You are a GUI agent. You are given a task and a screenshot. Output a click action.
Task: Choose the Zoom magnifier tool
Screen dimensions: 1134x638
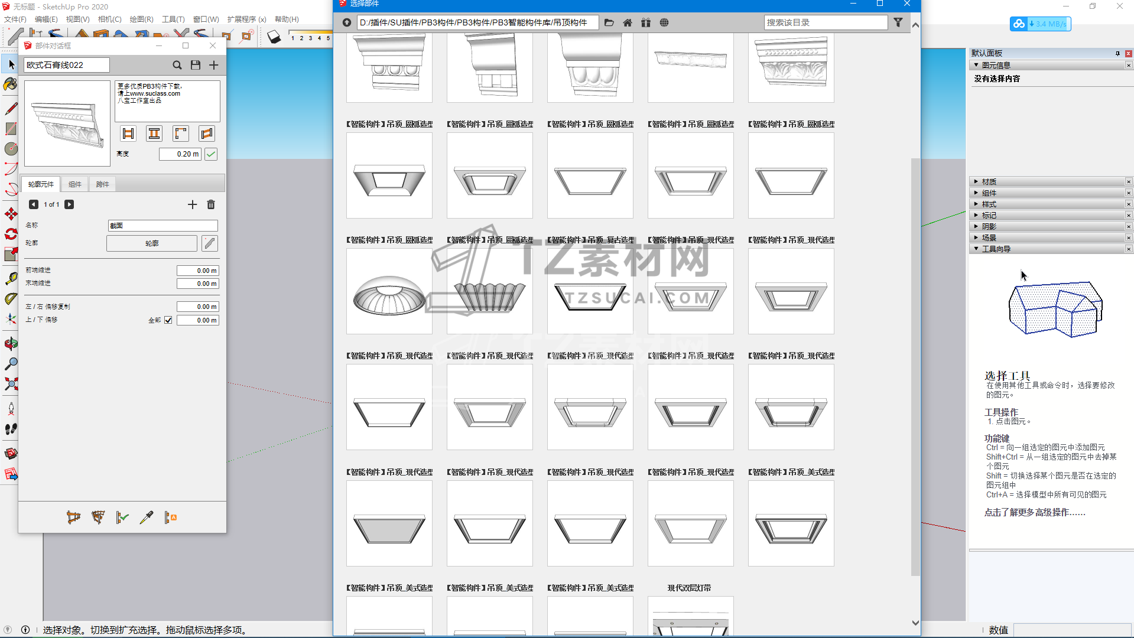[11, 363]
